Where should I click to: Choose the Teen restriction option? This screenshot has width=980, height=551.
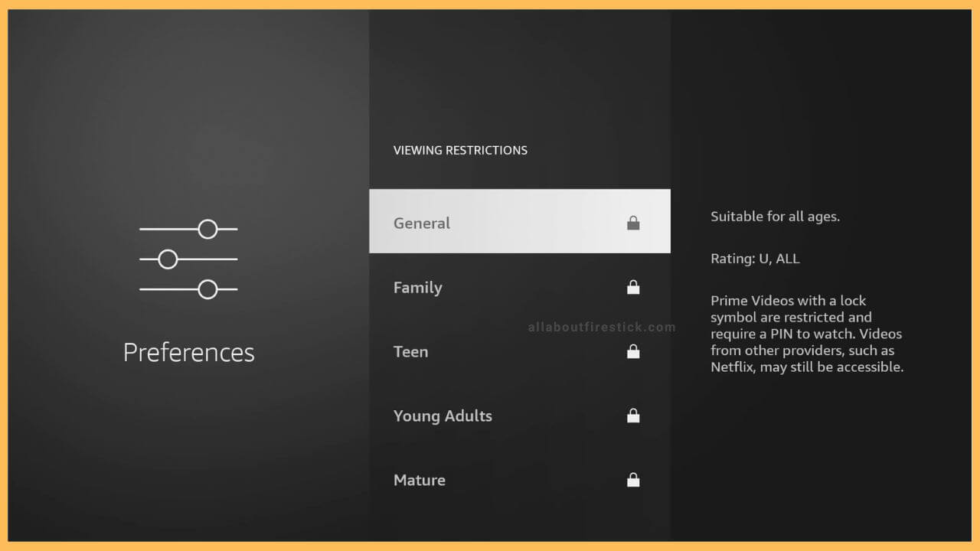click(410, 352)
